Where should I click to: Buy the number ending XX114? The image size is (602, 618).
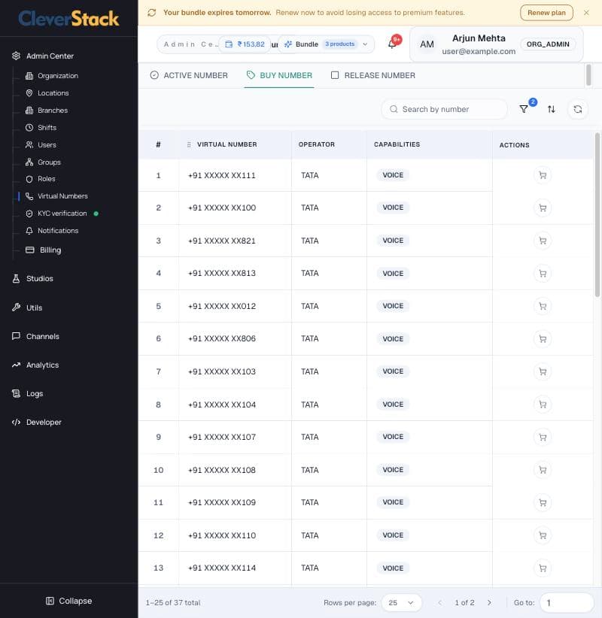pos(543,568)
